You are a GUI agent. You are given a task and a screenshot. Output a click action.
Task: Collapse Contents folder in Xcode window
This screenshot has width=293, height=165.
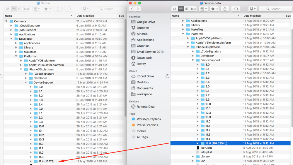(x=6, y=21)
